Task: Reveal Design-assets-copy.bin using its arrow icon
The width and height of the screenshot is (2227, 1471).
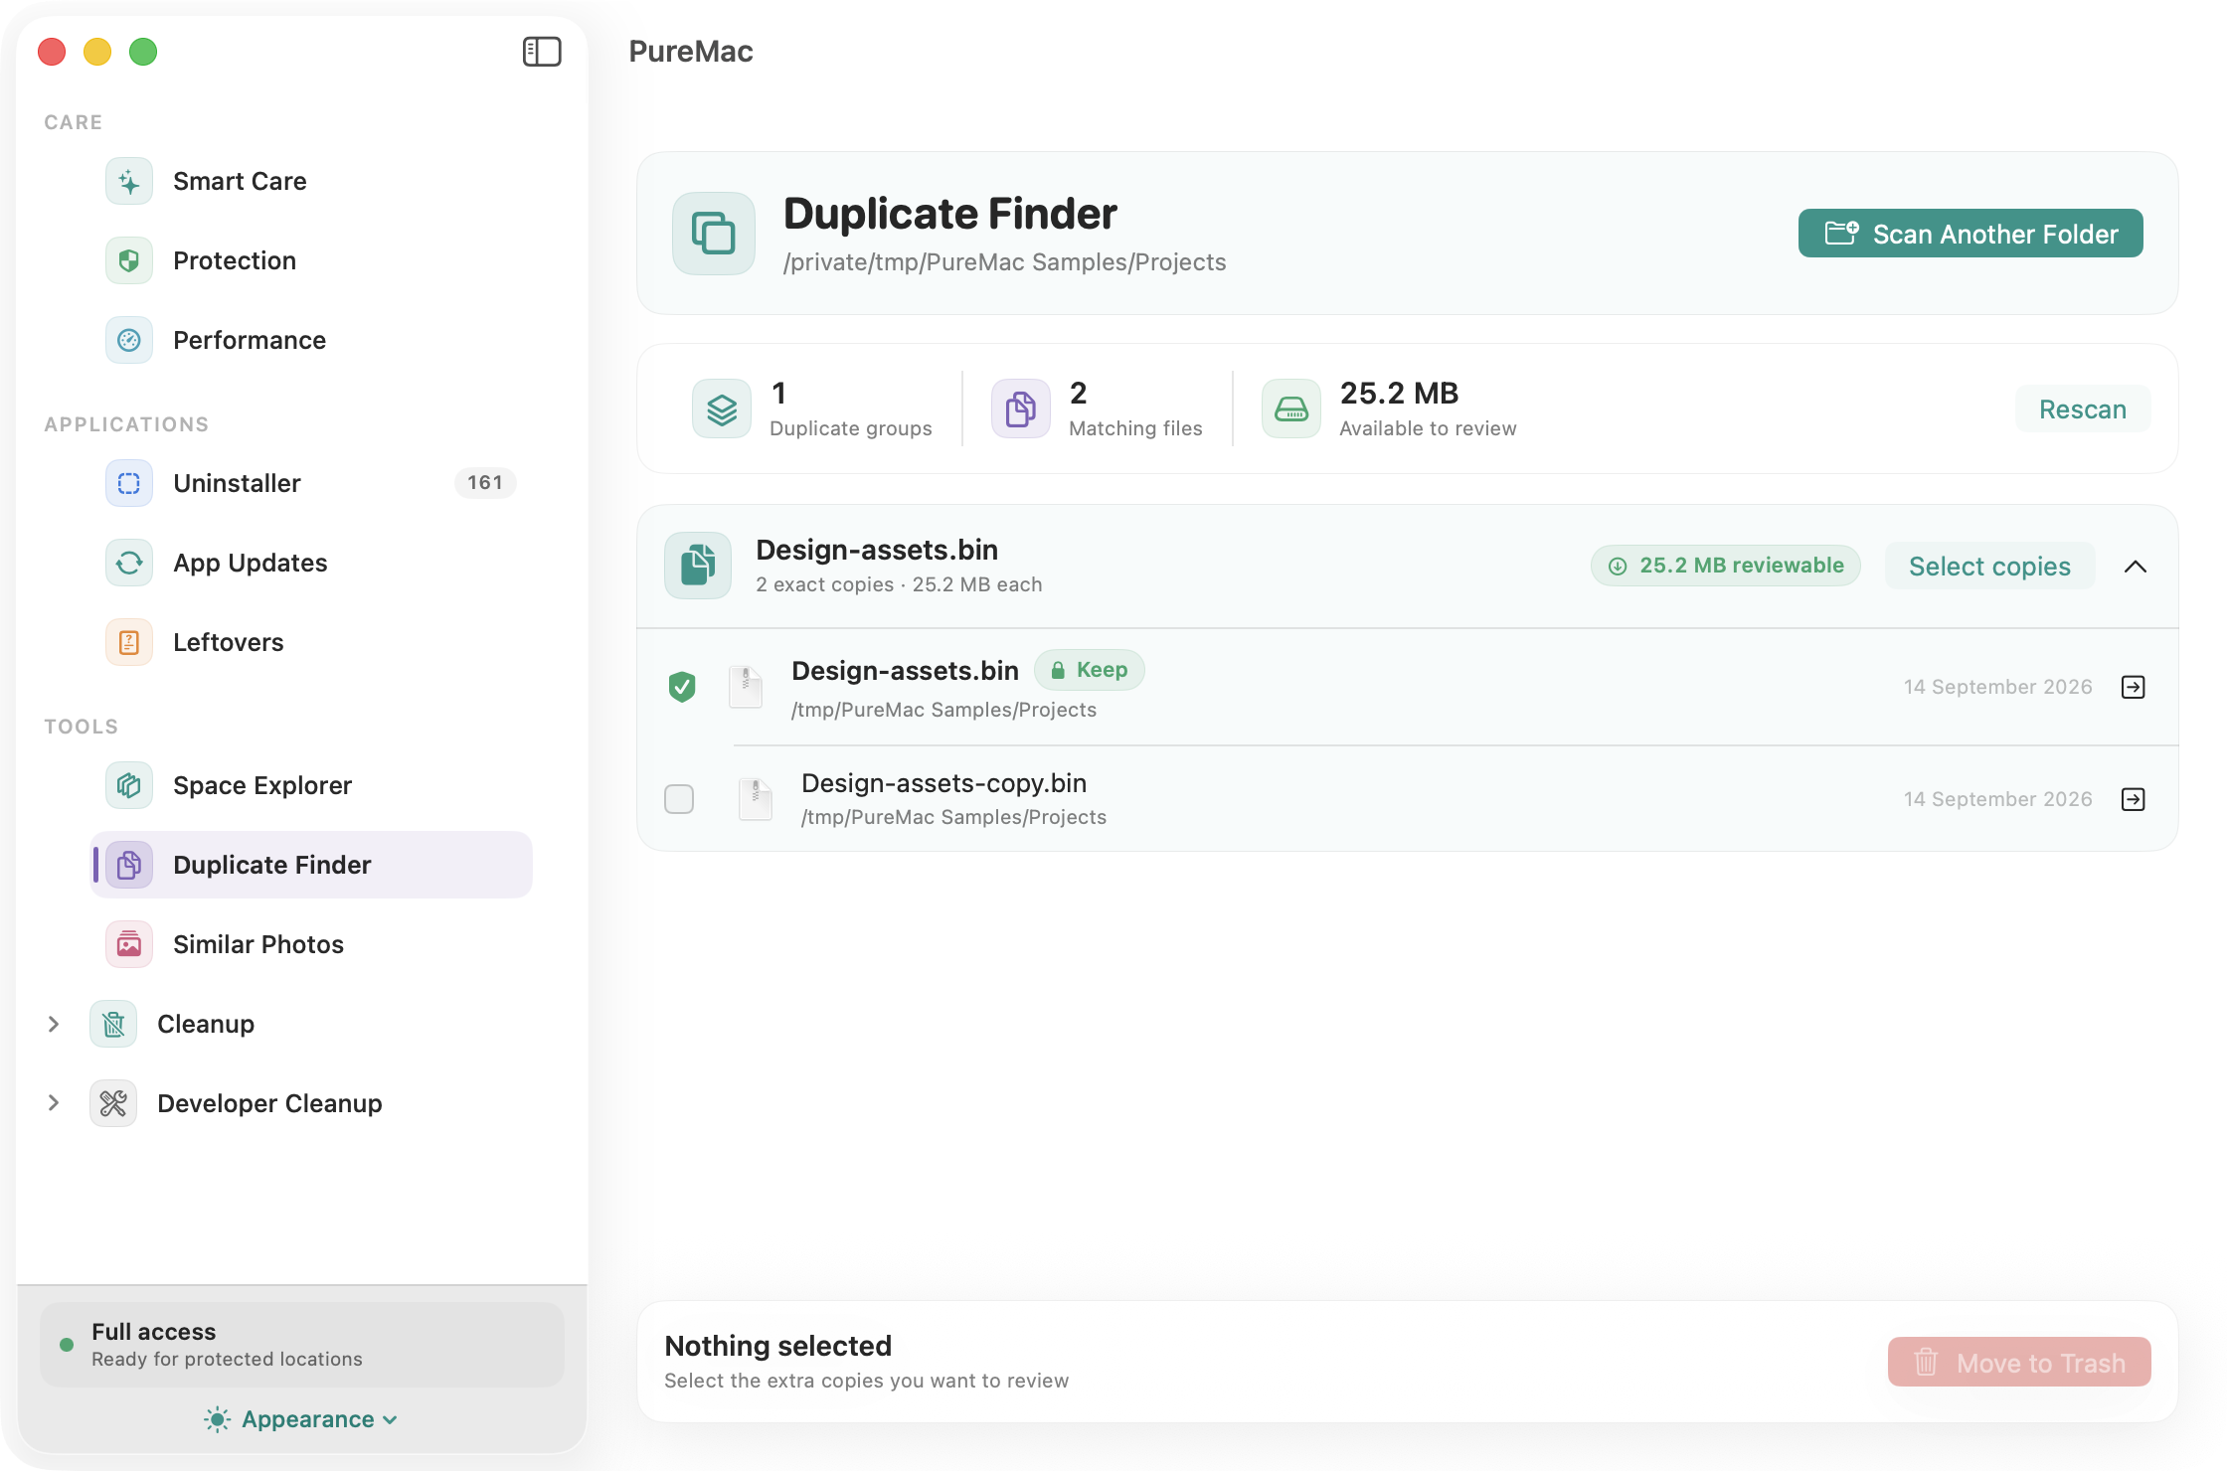Action: (x=2134, y=799)
